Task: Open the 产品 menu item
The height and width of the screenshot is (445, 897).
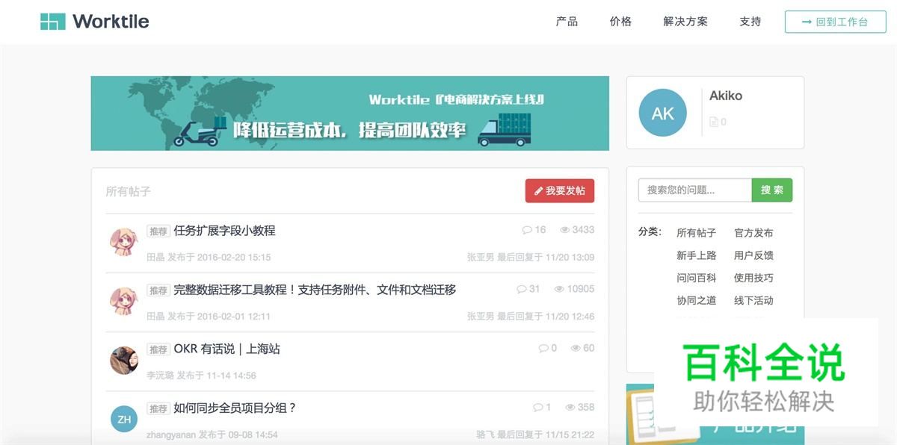Action: tap(566, 22)
